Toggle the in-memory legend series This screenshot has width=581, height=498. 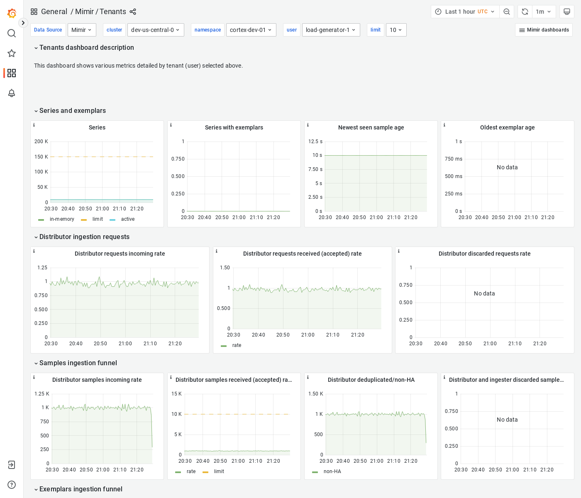pos(61,219)
